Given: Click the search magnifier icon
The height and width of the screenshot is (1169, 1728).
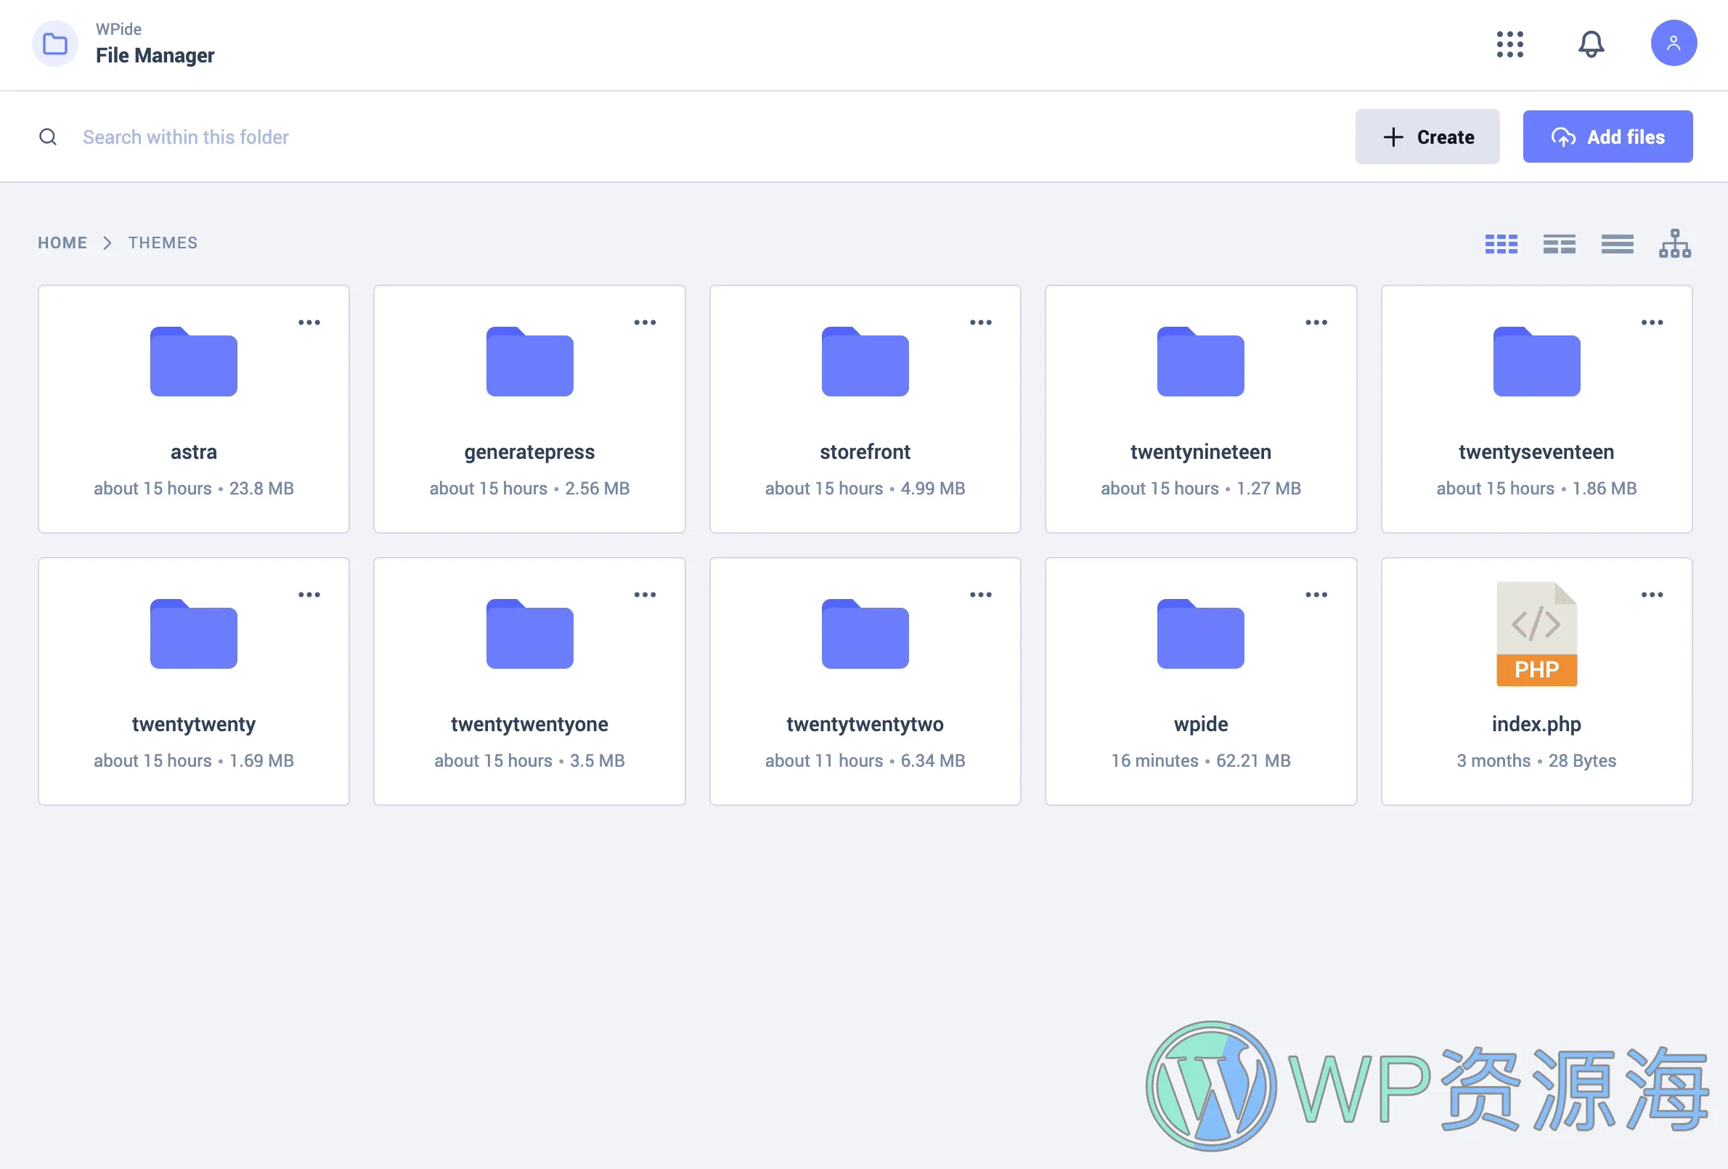Looking at the screenshot, I should 49,137.
